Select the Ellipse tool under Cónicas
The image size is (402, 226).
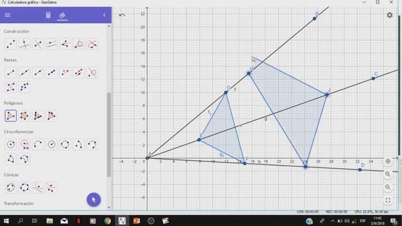(11, 187)
